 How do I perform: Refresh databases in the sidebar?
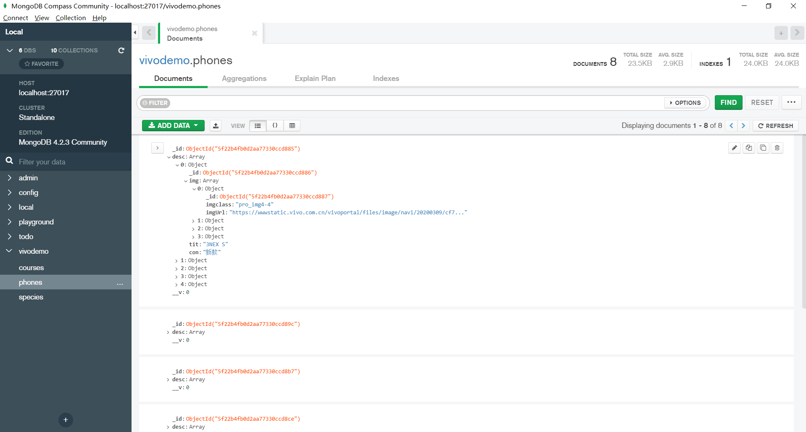click(x=121, y=50)
